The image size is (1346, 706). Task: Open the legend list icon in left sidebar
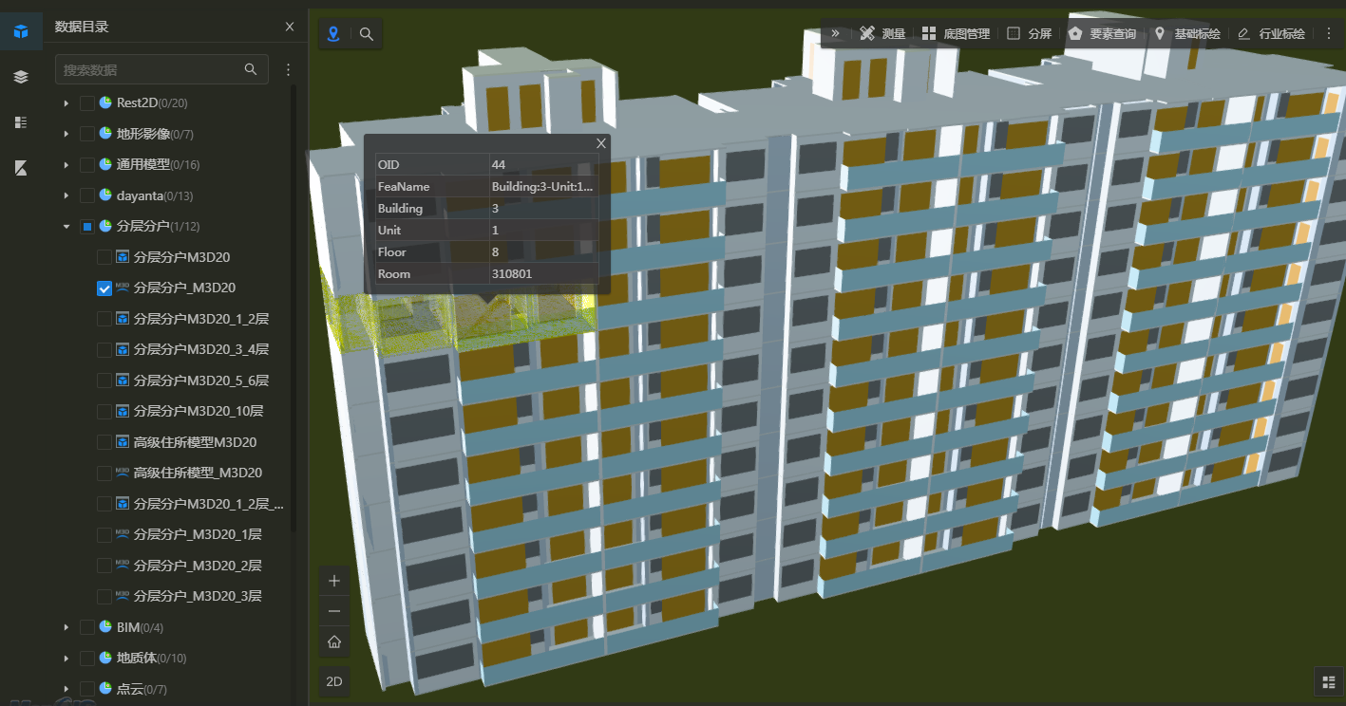pos(21,122)
